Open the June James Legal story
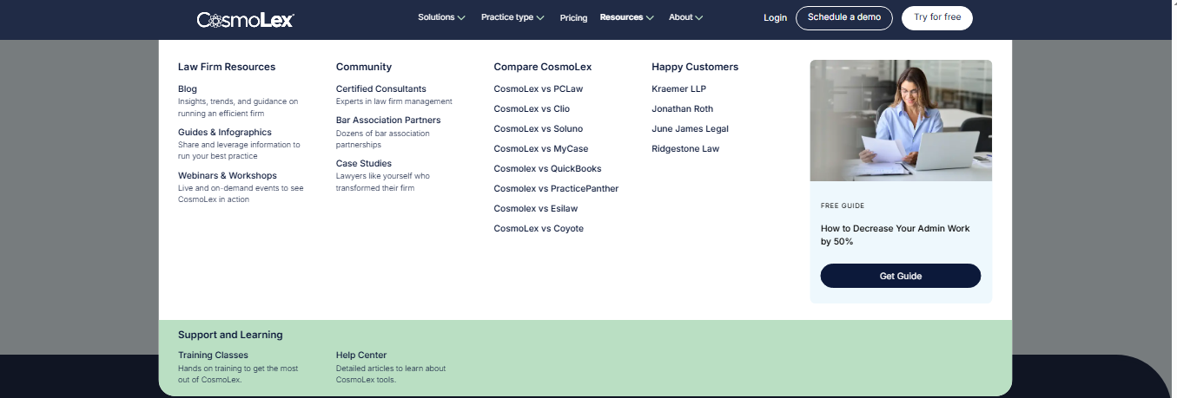The width and height of the screenshot is (1177, 398). pos(691,128)
